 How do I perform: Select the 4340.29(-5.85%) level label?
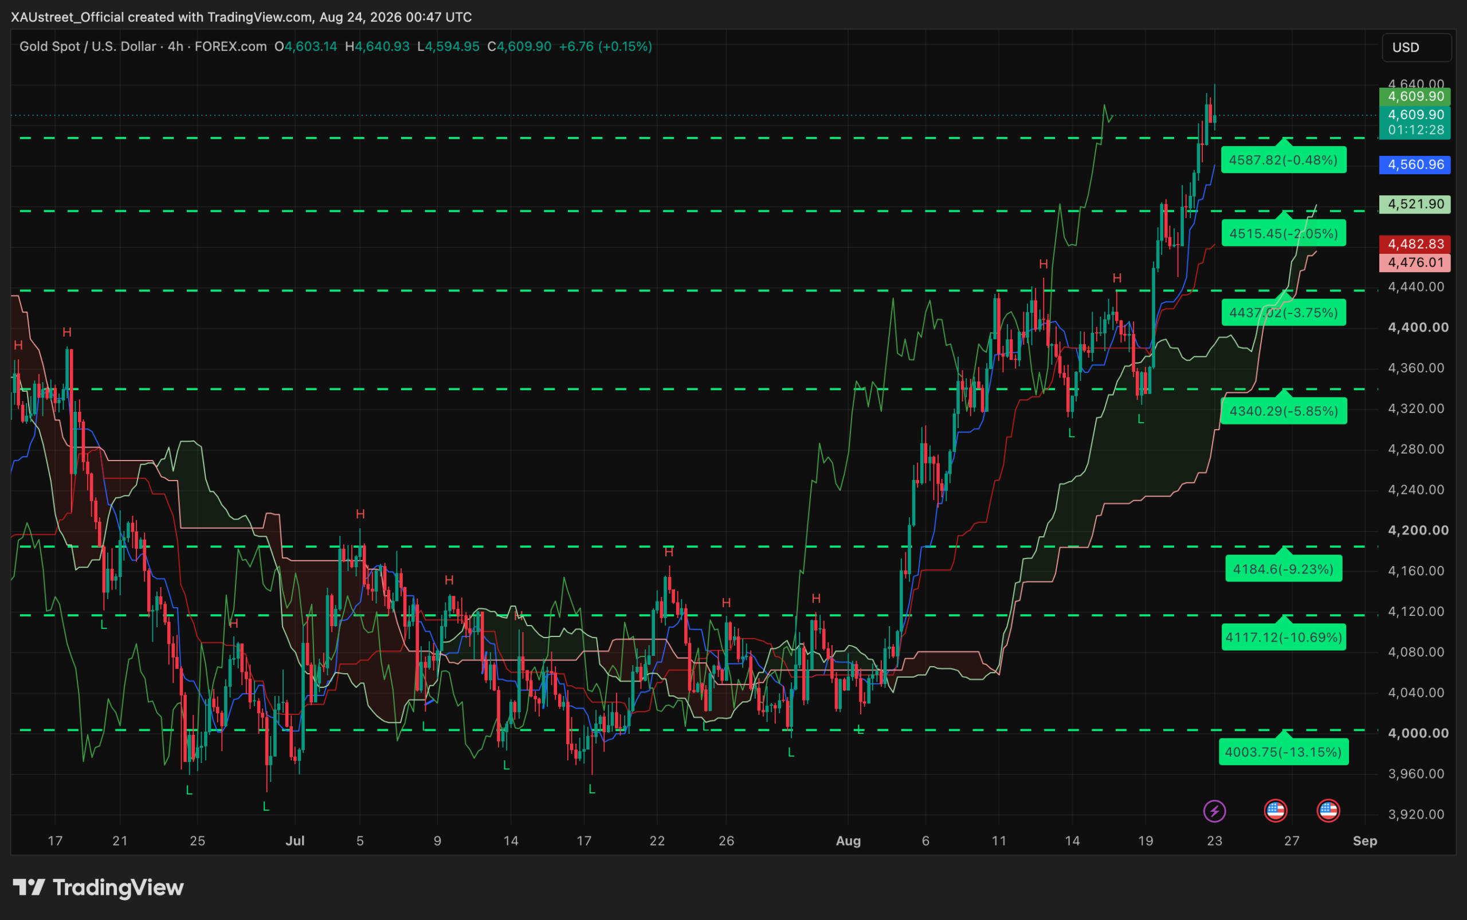(1283, 411)
